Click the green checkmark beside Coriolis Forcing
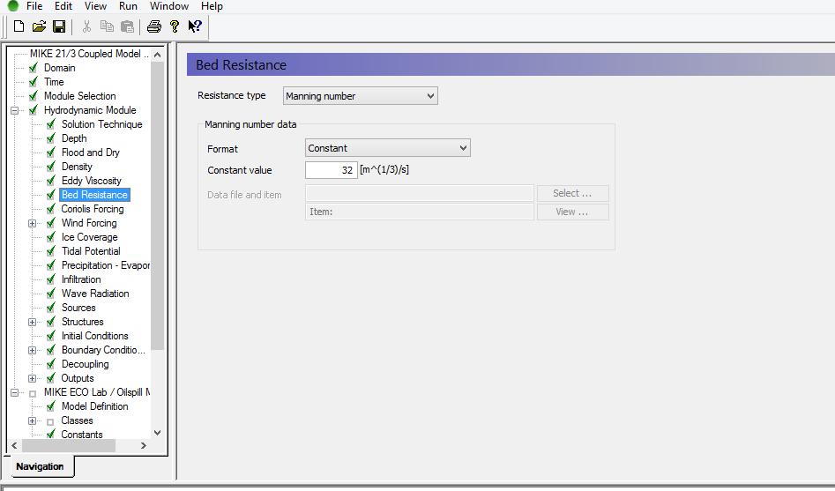The width and height of the screenshot is (835, 491). [51, 209]
